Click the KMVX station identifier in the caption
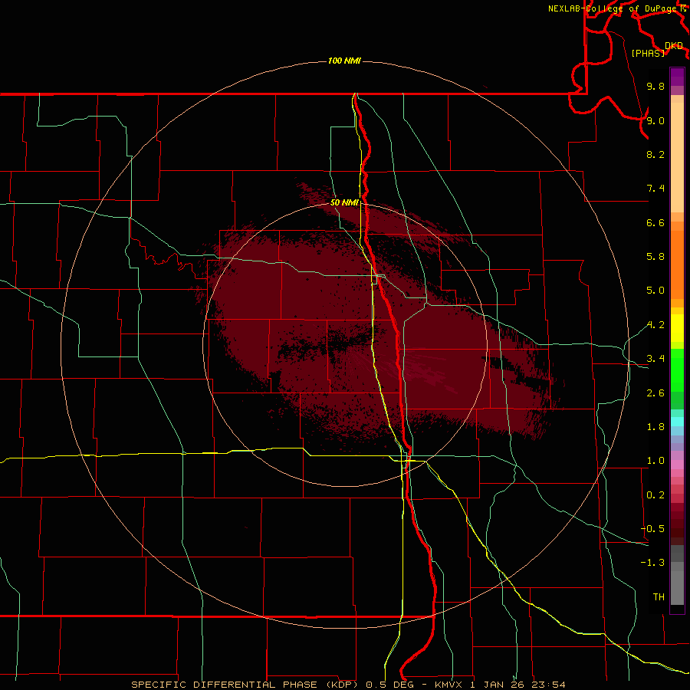This screenshot has height=690, width=690. 449,685
